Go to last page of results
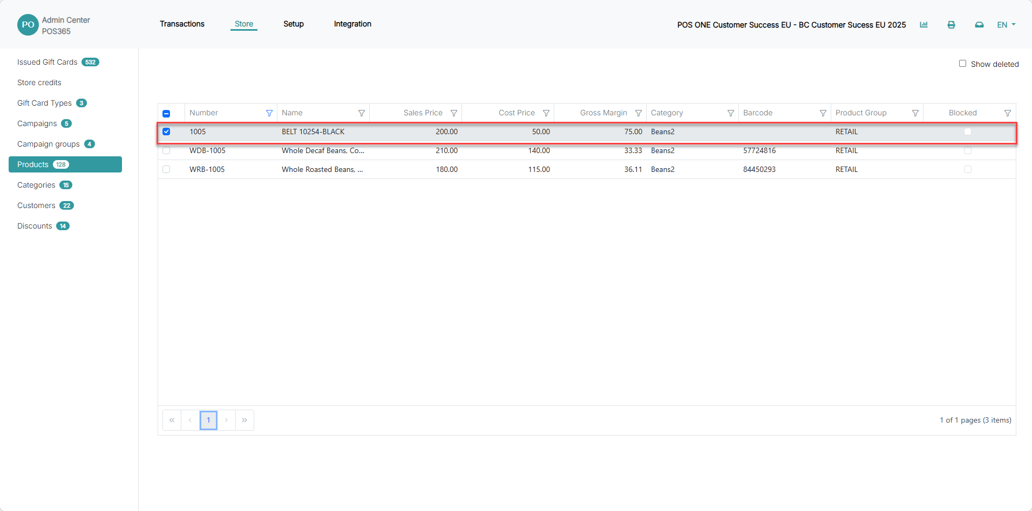Image resolution: width=1032 pixels, height=511 pixels. 245,420
